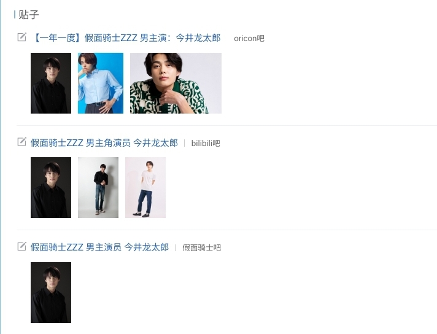This screenshot has height=334, width=437.
Task: Click the post icon beside the bilibili吧 post
Action: [21, 142]
